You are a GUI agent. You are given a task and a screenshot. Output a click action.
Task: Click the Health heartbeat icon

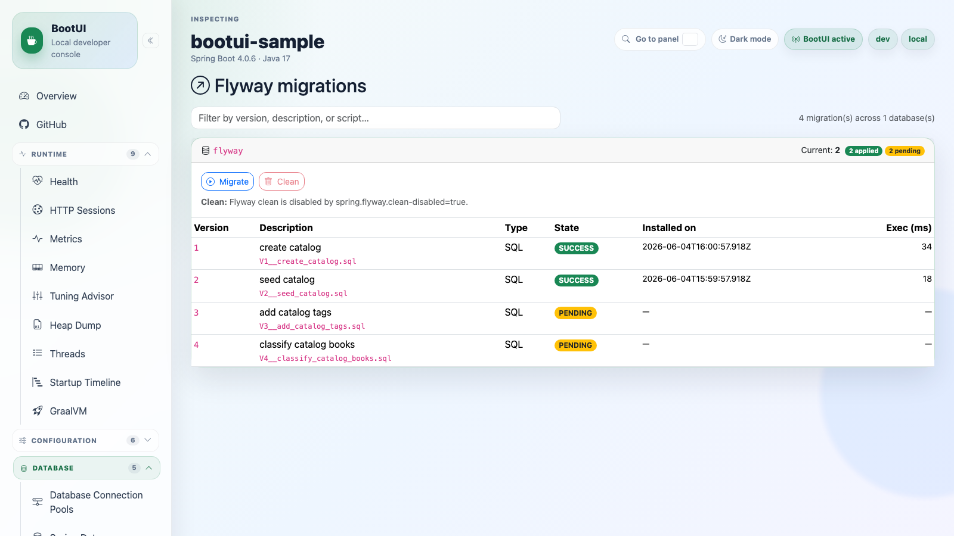pyautogui.click(x=38, y=181)
